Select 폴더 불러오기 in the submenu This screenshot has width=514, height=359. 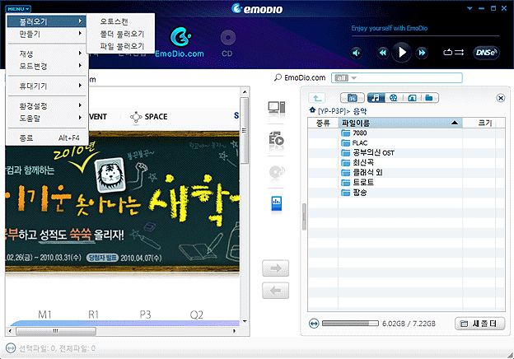coord(122,34)
